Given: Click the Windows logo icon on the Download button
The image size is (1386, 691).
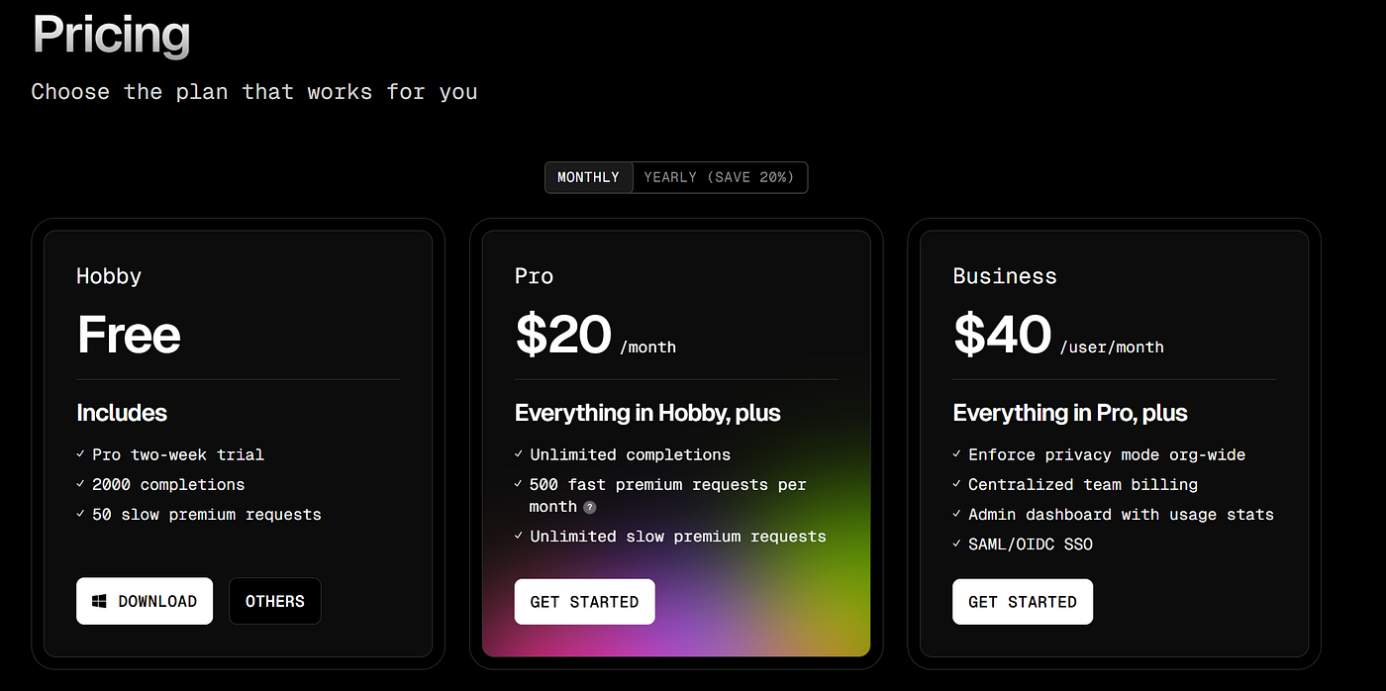Looking at the screenshot, I should (98, 600).
